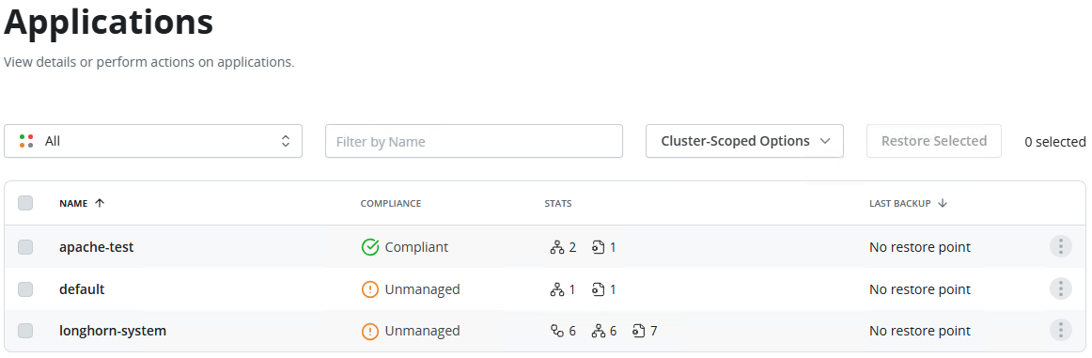The height and width of the screenshot is (358, 1092).
Task: Open the apache-test application
Action: 96,246
